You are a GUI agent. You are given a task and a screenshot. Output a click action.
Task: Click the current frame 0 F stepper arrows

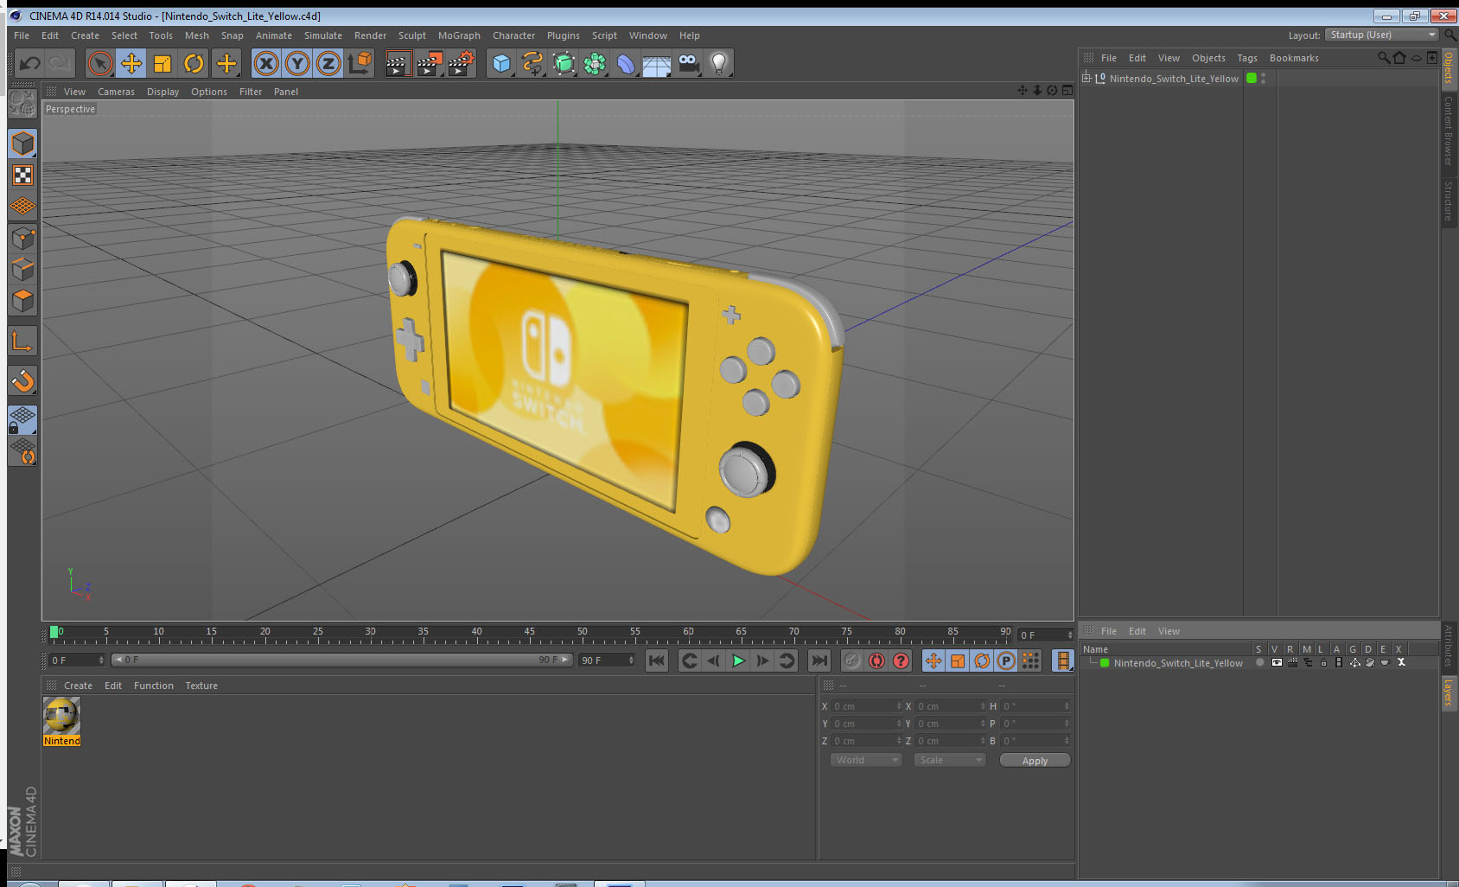coord(101,660)
